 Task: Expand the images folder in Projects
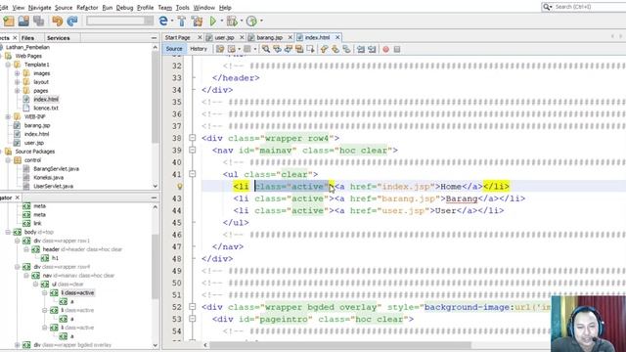(18, 73)
